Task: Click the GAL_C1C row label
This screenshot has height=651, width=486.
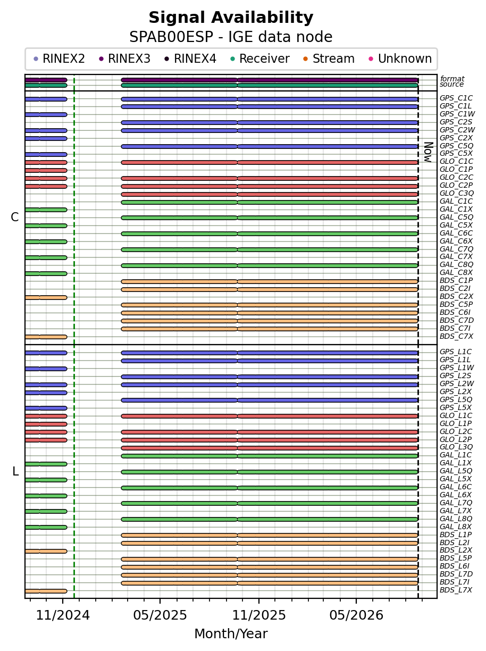Action: click(456, 202)
